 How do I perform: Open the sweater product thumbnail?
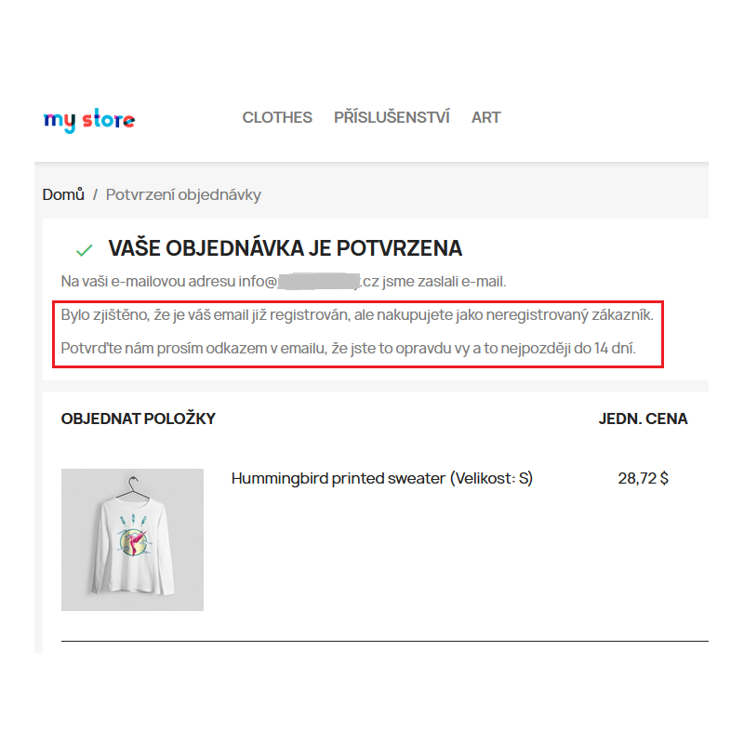132,539
